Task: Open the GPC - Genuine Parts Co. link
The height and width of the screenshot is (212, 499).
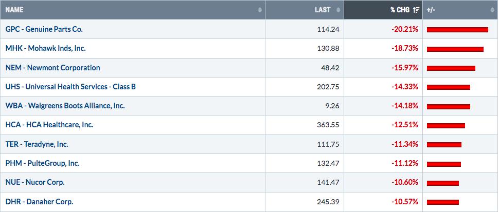Action: click(44, 29)
